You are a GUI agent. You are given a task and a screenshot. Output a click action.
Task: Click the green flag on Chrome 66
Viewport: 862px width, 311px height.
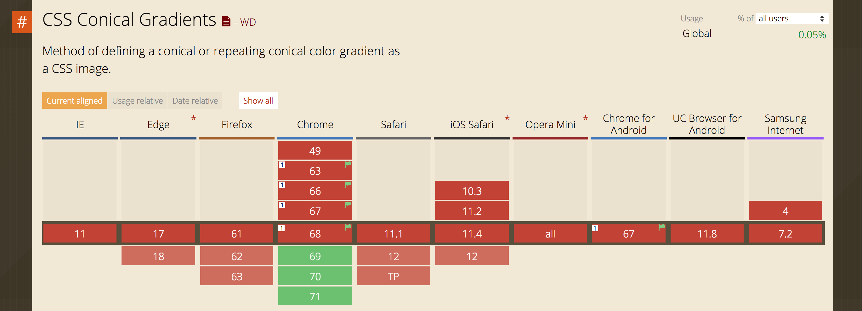point(348,184)
